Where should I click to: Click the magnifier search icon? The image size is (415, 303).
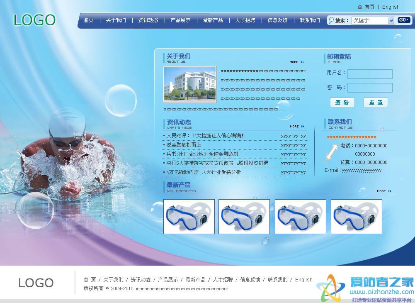pos(331,20)
